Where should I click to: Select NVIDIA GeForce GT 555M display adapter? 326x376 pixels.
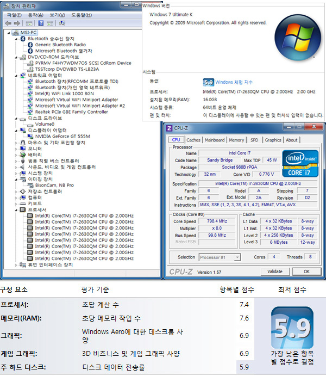[62, 136]
